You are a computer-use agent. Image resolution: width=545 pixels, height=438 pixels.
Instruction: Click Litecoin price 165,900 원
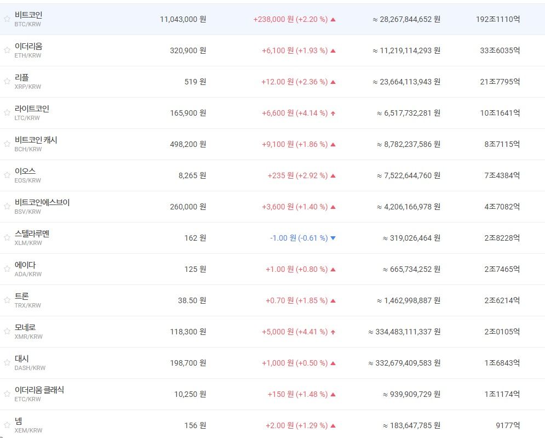click(188, 113)
